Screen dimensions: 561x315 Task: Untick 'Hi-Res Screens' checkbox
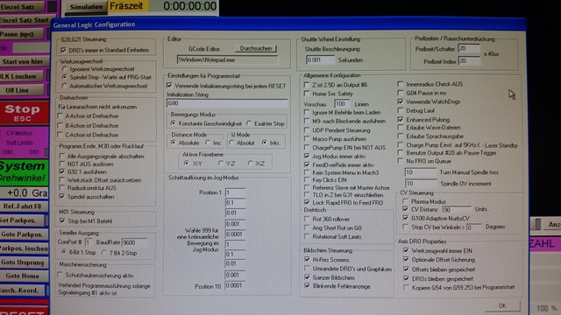pos(307,260)
